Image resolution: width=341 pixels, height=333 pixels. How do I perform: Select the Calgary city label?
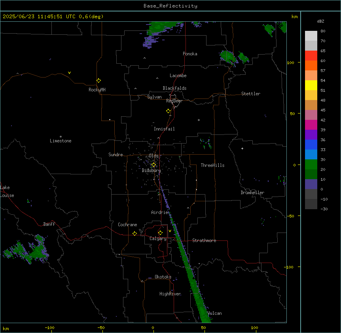[x=158, y=238]
